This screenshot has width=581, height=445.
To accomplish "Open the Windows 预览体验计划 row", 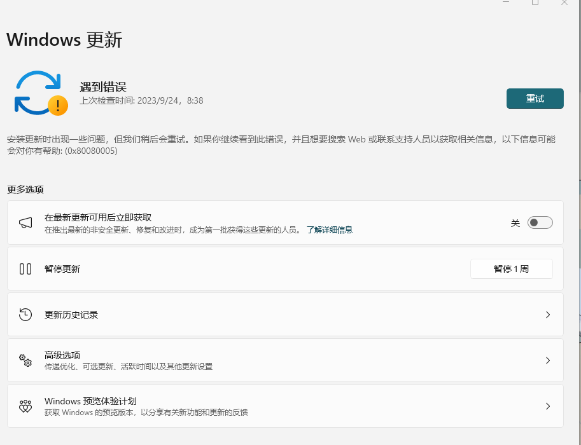I will 285,406.
